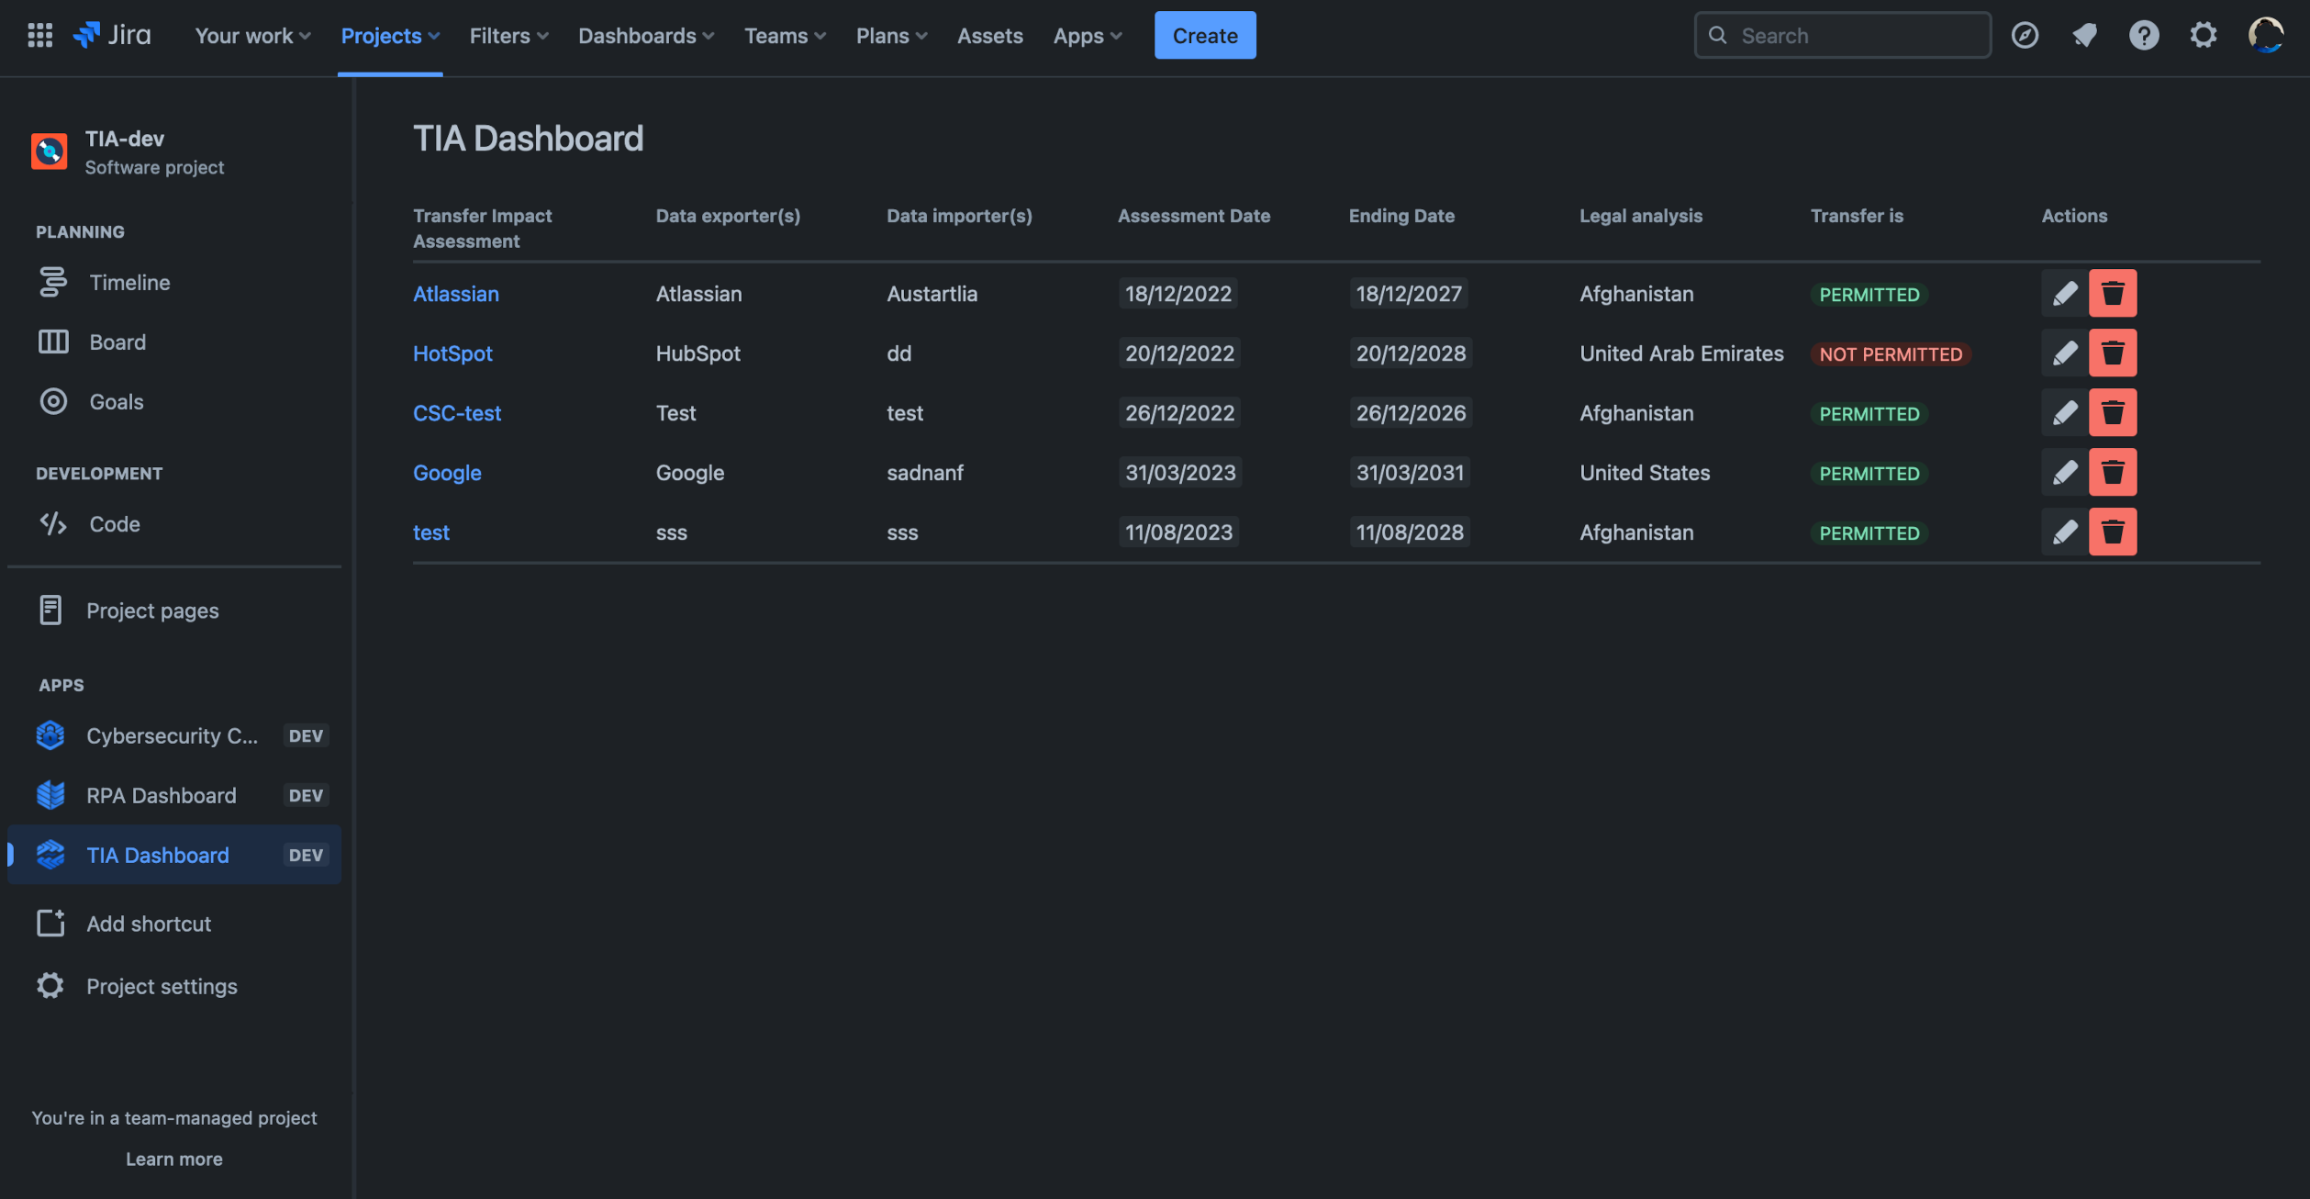Edit the Atlassian assessment with pencil icon
The height and width of the screenshot is (1199, 2310).
coord(2065,293)
